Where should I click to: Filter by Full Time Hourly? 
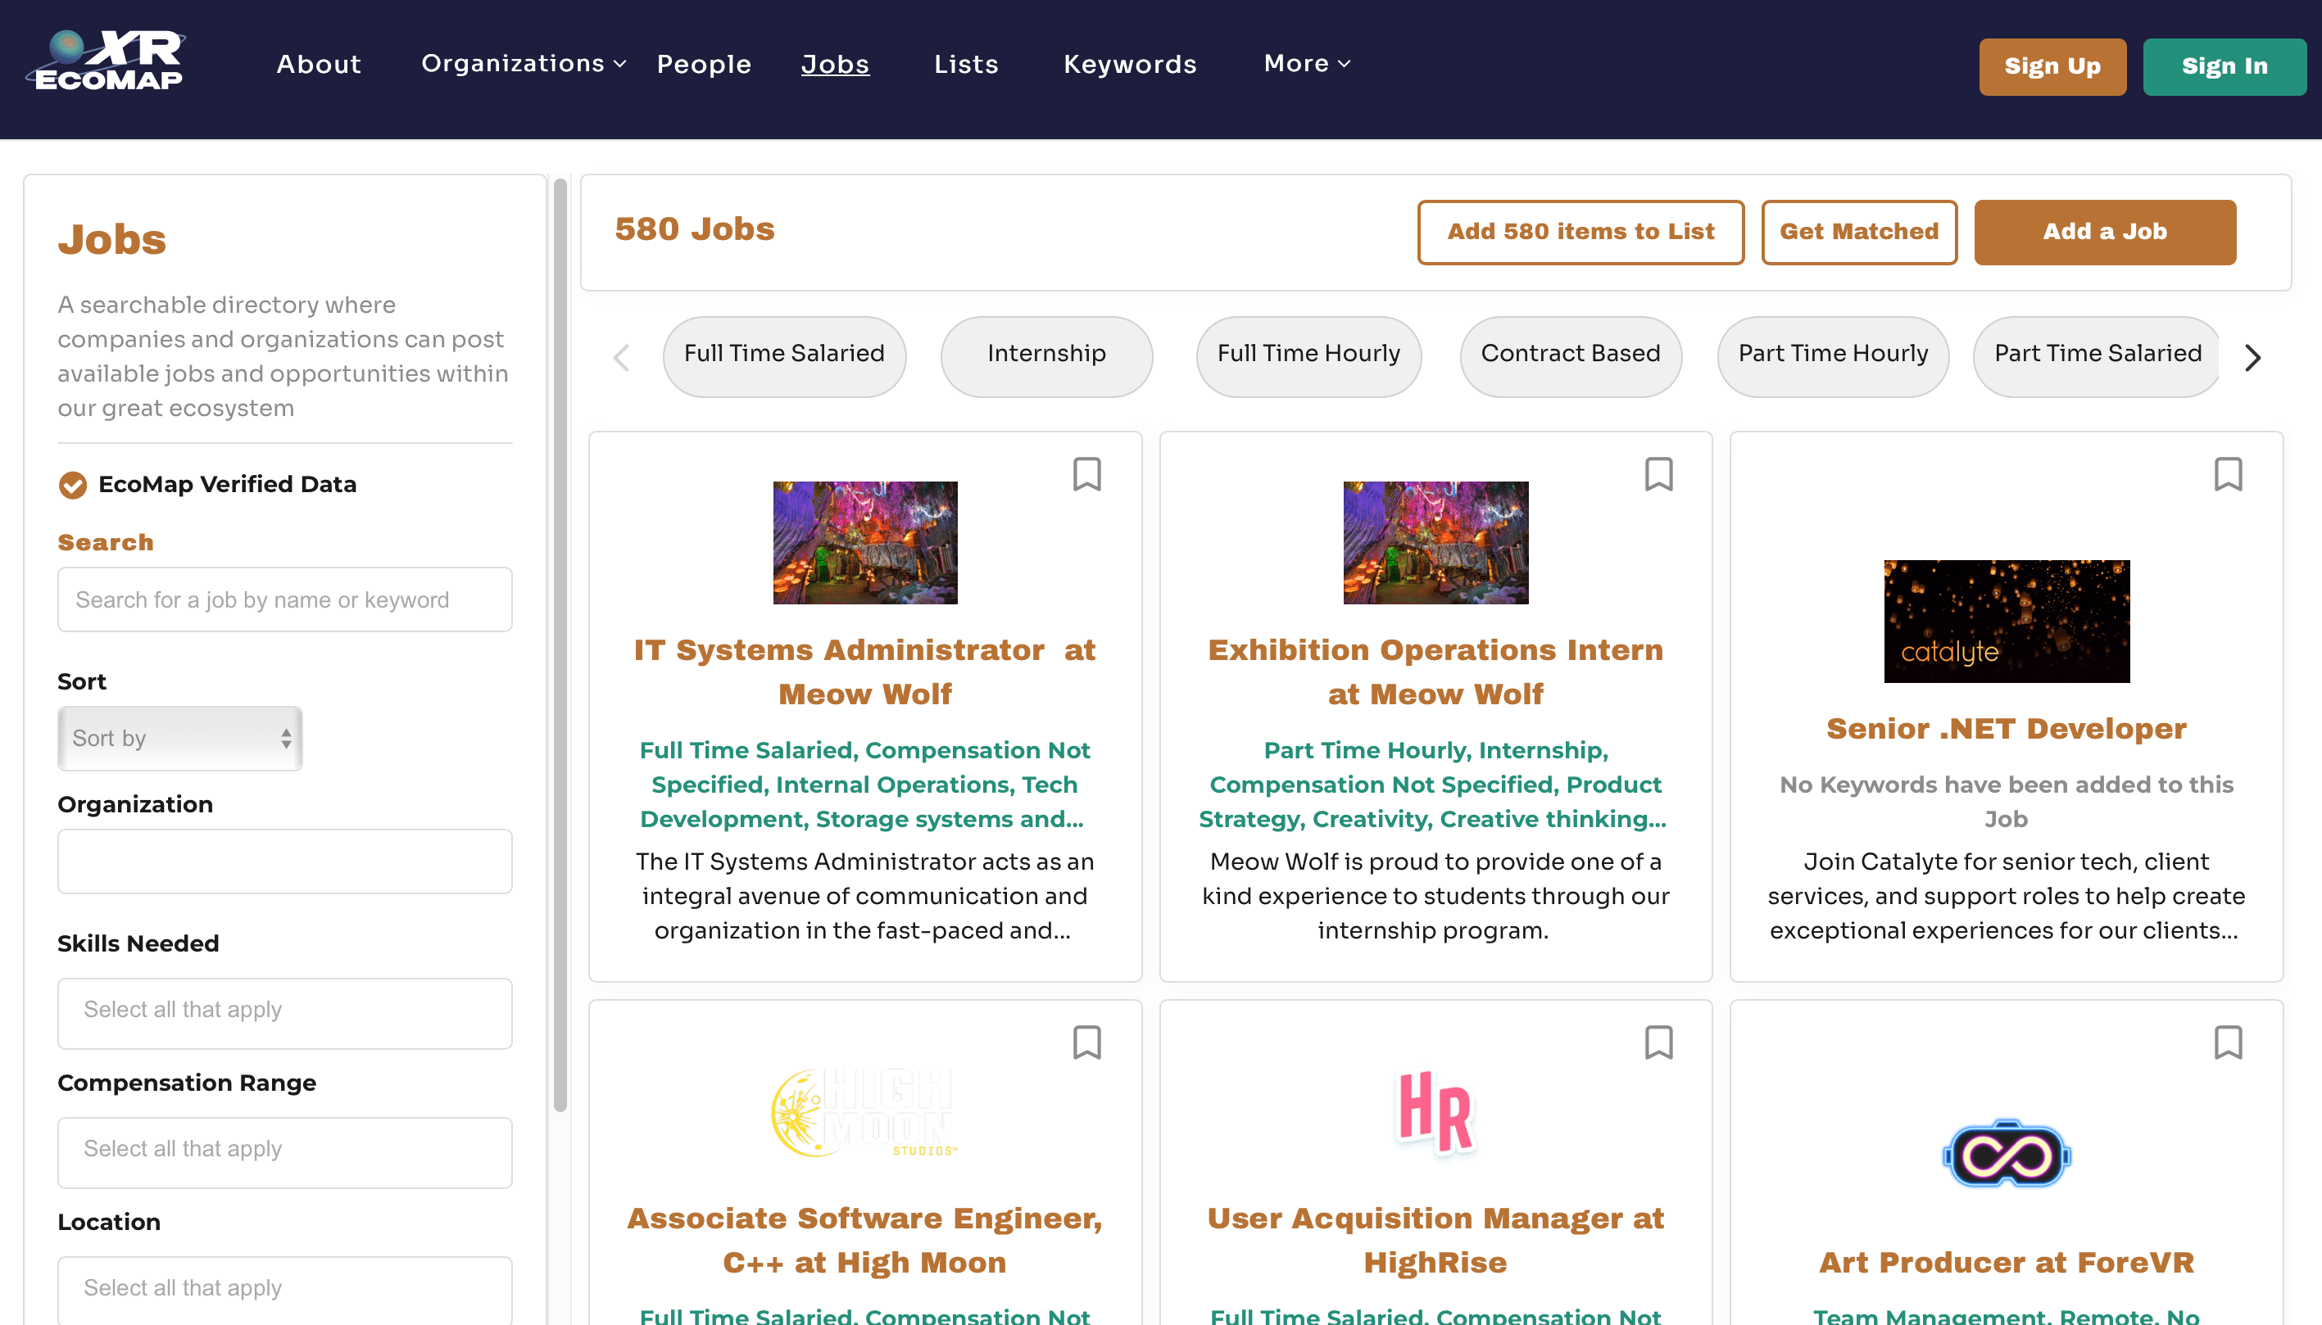pos(1309,356)
